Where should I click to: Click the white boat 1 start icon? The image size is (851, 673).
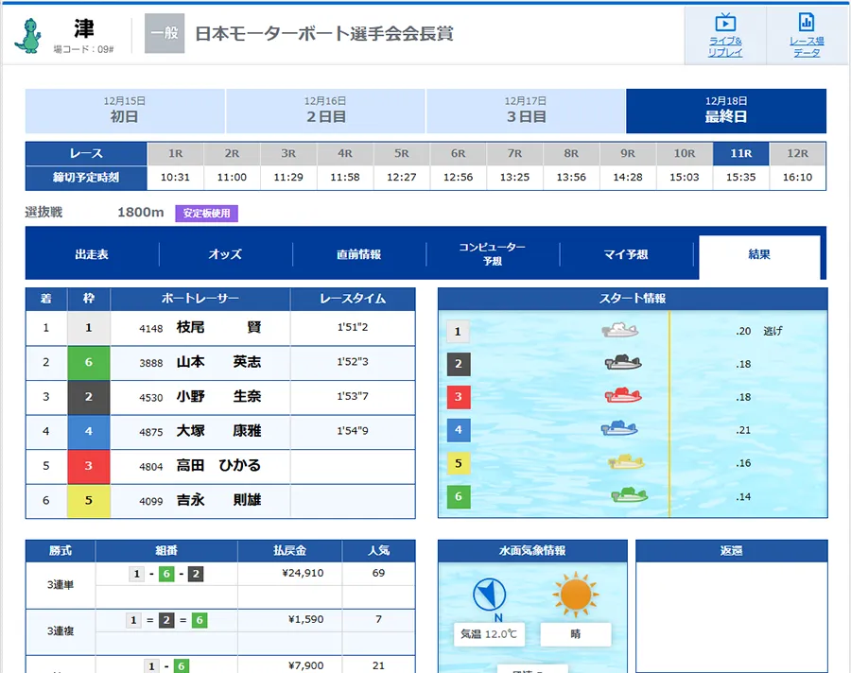click(x=620, y=331)
